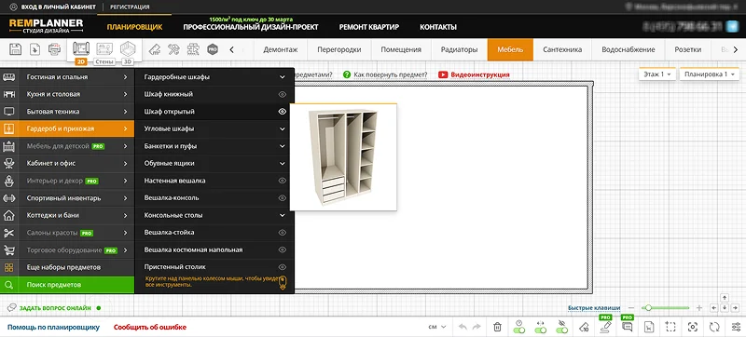This screenshot has width=746, height=337.
Task: Click the trash delete icon
Action: click(497, 327)
